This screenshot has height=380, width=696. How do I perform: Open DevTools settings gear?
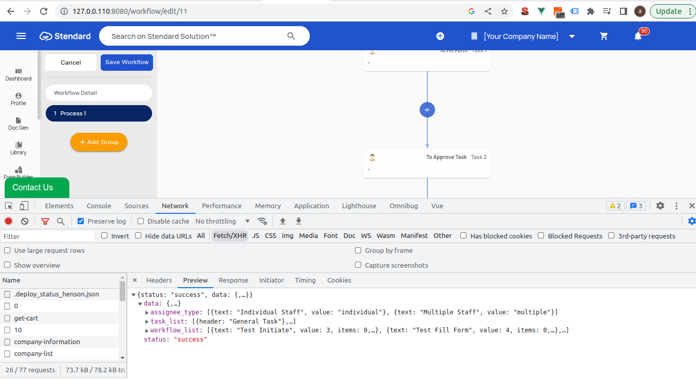[660, 206]
